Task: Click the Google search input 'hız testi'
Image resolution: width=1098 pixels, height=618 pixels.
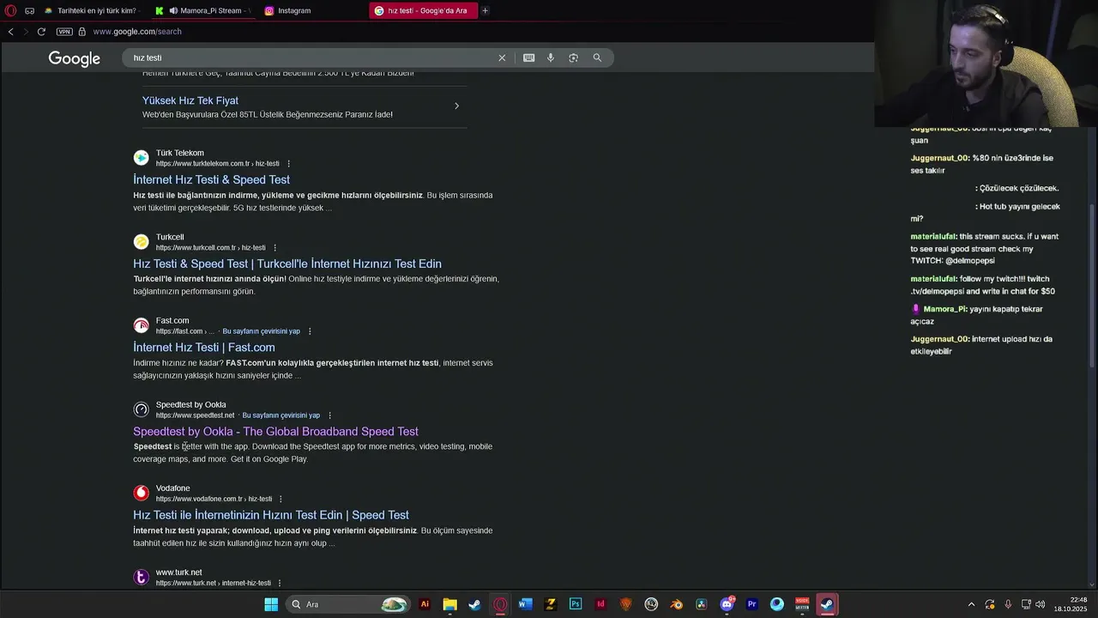Action: click(309, 58)
